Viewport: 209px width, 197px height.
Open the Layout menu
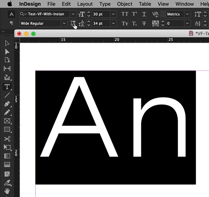[x=85, y=4]
